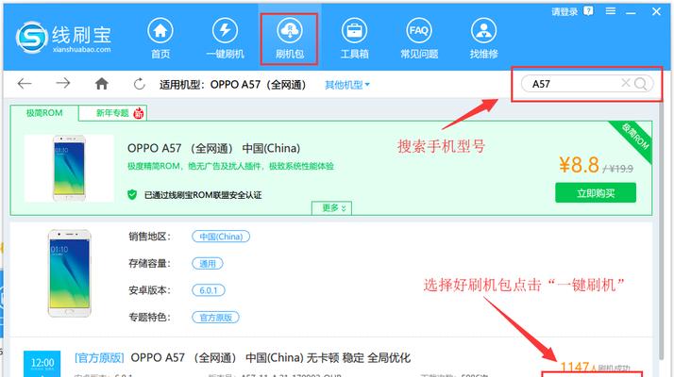Click the OPPO A57 (全网通) 中国(China) heading
674x377 pixels.
point(213,148)
